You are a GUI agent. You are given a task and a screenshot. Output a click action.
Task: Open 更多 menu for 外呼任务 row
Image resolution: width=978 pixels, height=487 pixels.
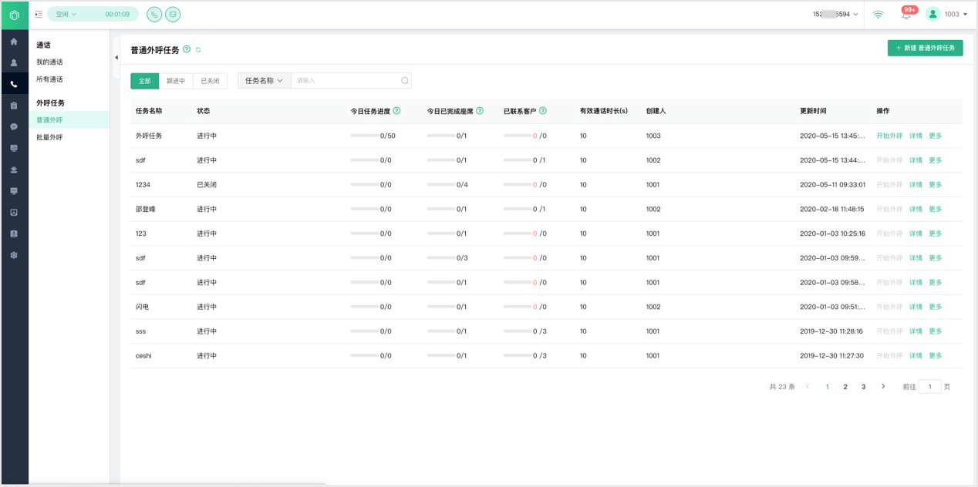936,136
